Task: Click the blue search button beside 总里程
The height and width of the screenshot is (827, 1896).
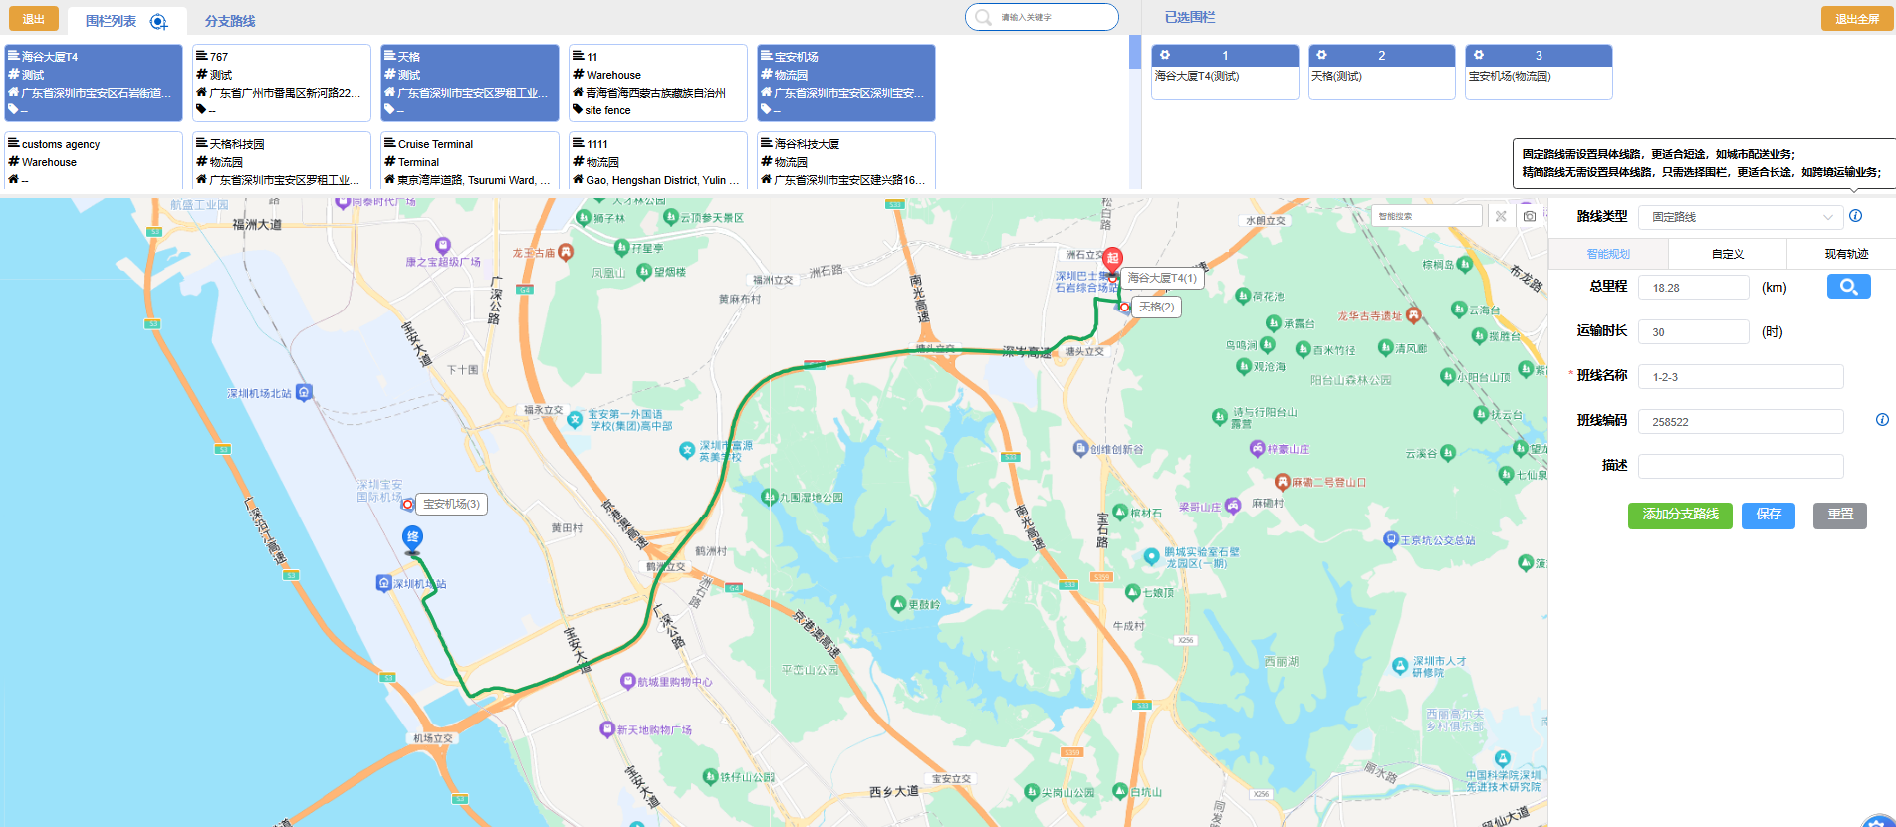Action: [1848, 287]
